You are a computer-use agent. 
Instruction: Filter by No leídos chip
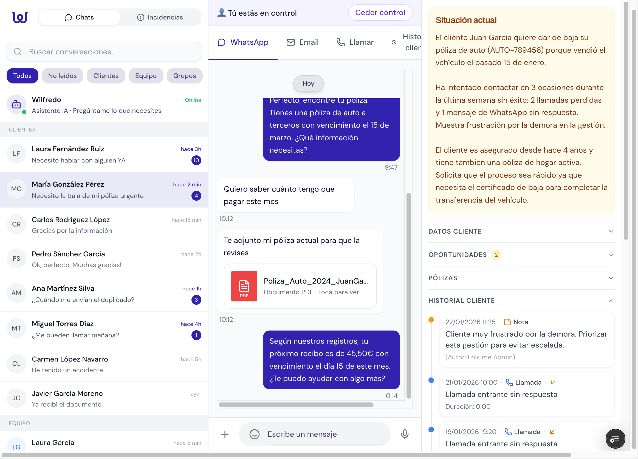(x=62, y=76)
